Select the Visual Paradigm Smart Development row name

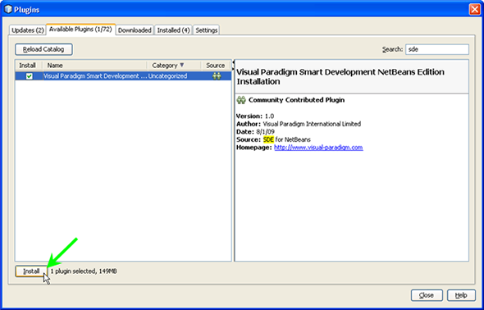point(95,76)
